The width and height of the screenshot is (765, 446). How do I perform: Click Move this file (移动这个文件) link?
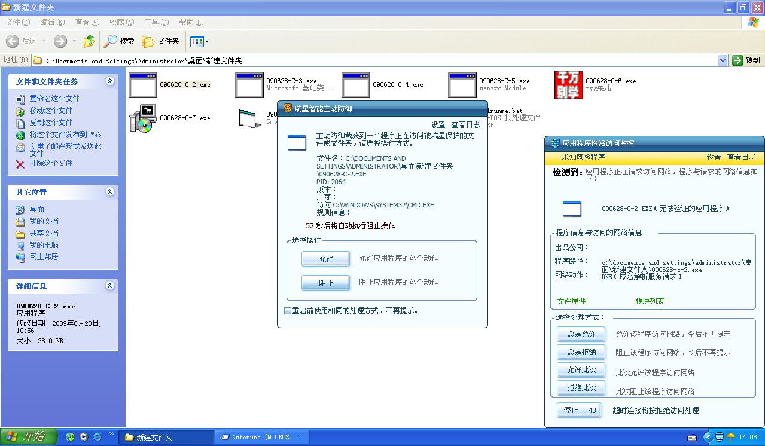tap(51, 111)
